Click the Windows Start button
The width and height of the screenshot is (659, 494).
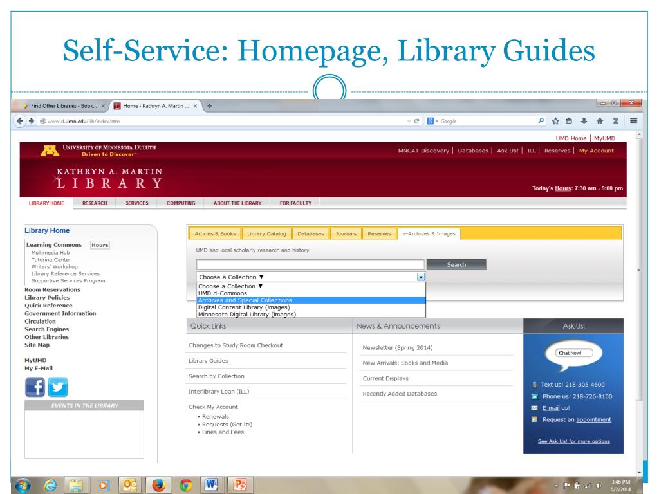(x=23, y=485)
